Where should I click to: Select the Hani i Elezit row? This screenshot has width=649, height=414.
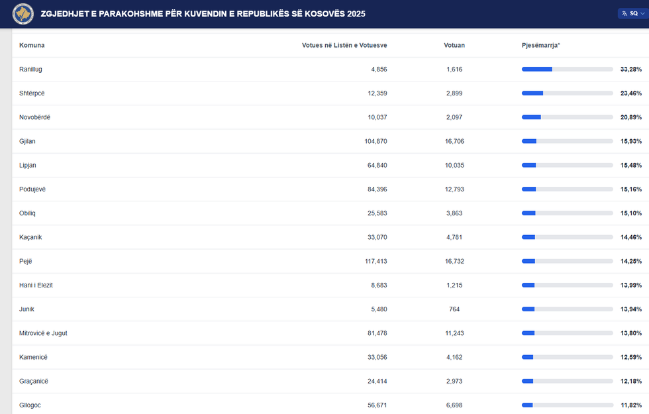coord(36,285)
